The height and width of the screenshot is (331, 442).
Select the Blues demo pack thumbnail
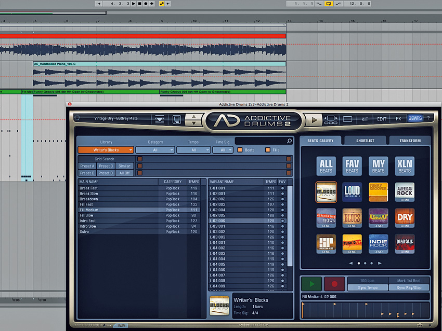click(352, 218)
